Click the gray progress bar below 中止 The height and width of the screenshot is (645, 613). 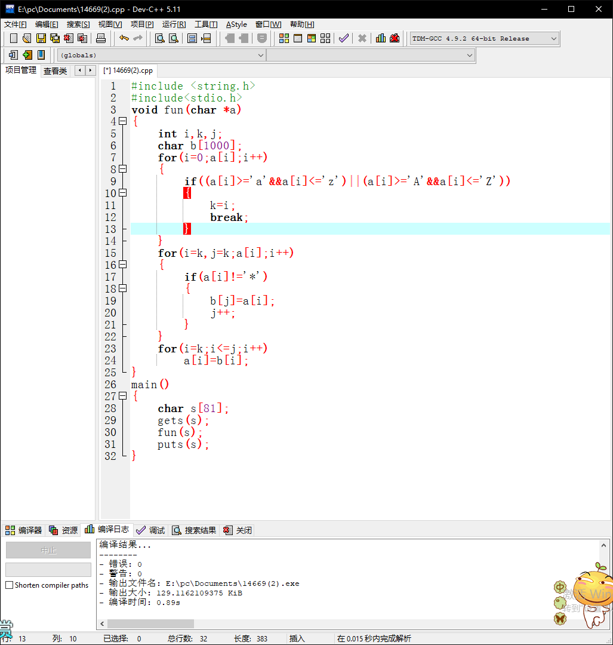click(48, 570)
